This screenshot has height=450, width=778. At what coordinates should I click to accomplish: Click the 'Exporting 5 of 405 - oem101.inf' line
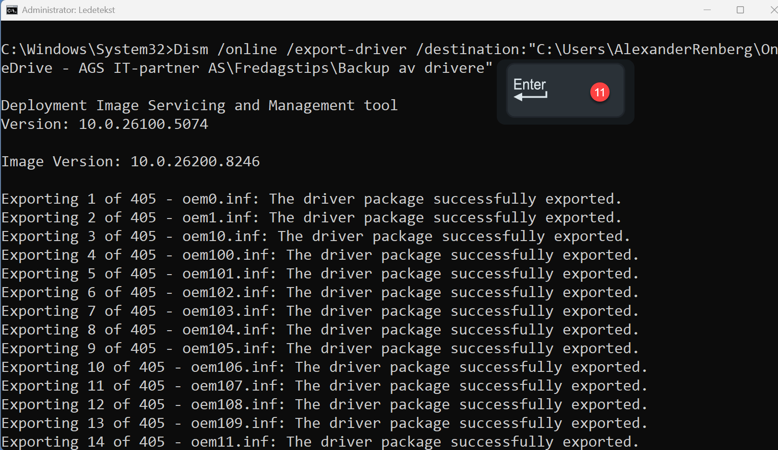point(320,274)
